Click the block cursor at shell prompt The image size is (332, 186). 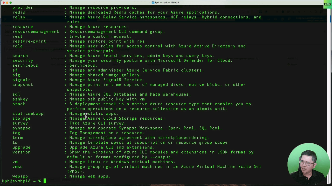click(45, 181)
